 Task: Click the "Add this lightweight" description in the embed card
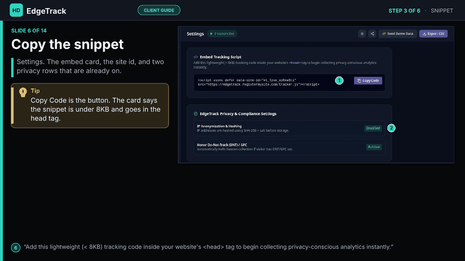[x=285, y=65]
